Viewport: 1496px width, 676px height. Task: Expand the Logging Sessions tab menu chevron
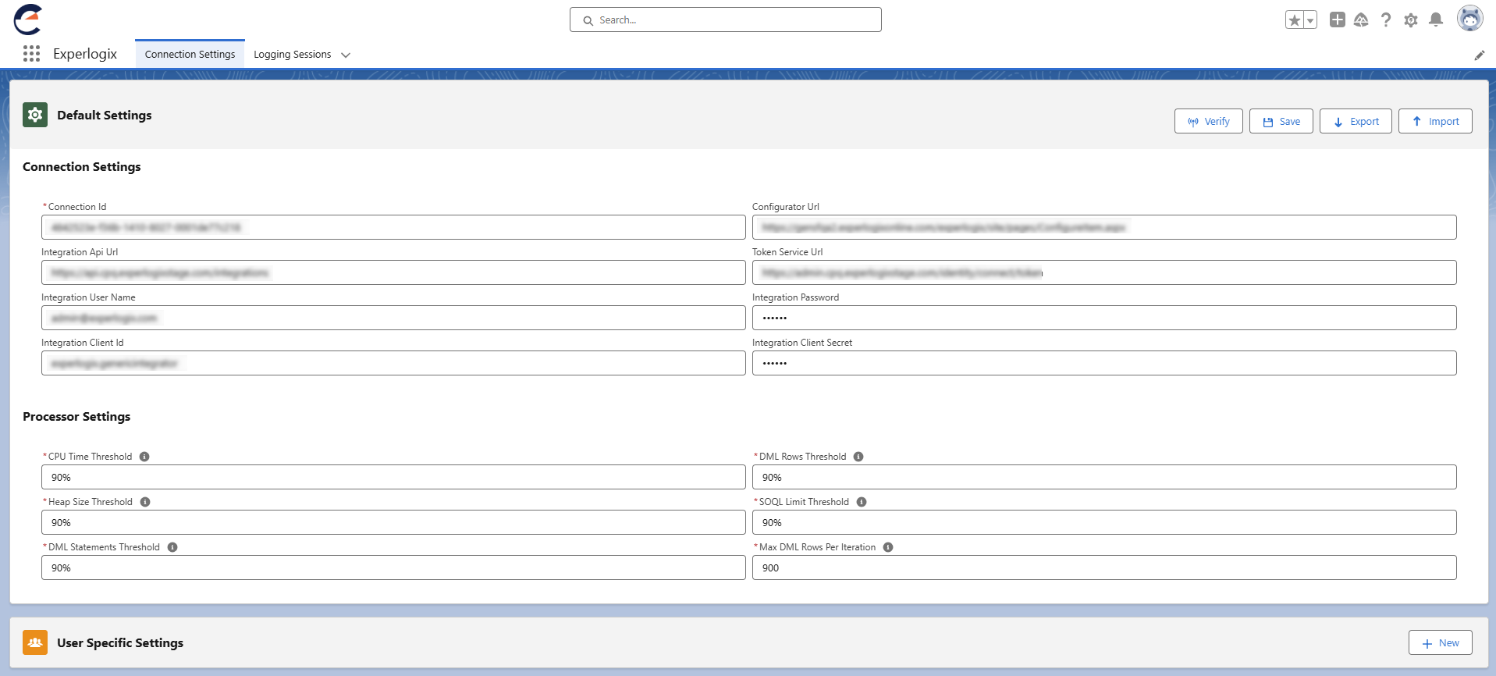click(346, 55)
